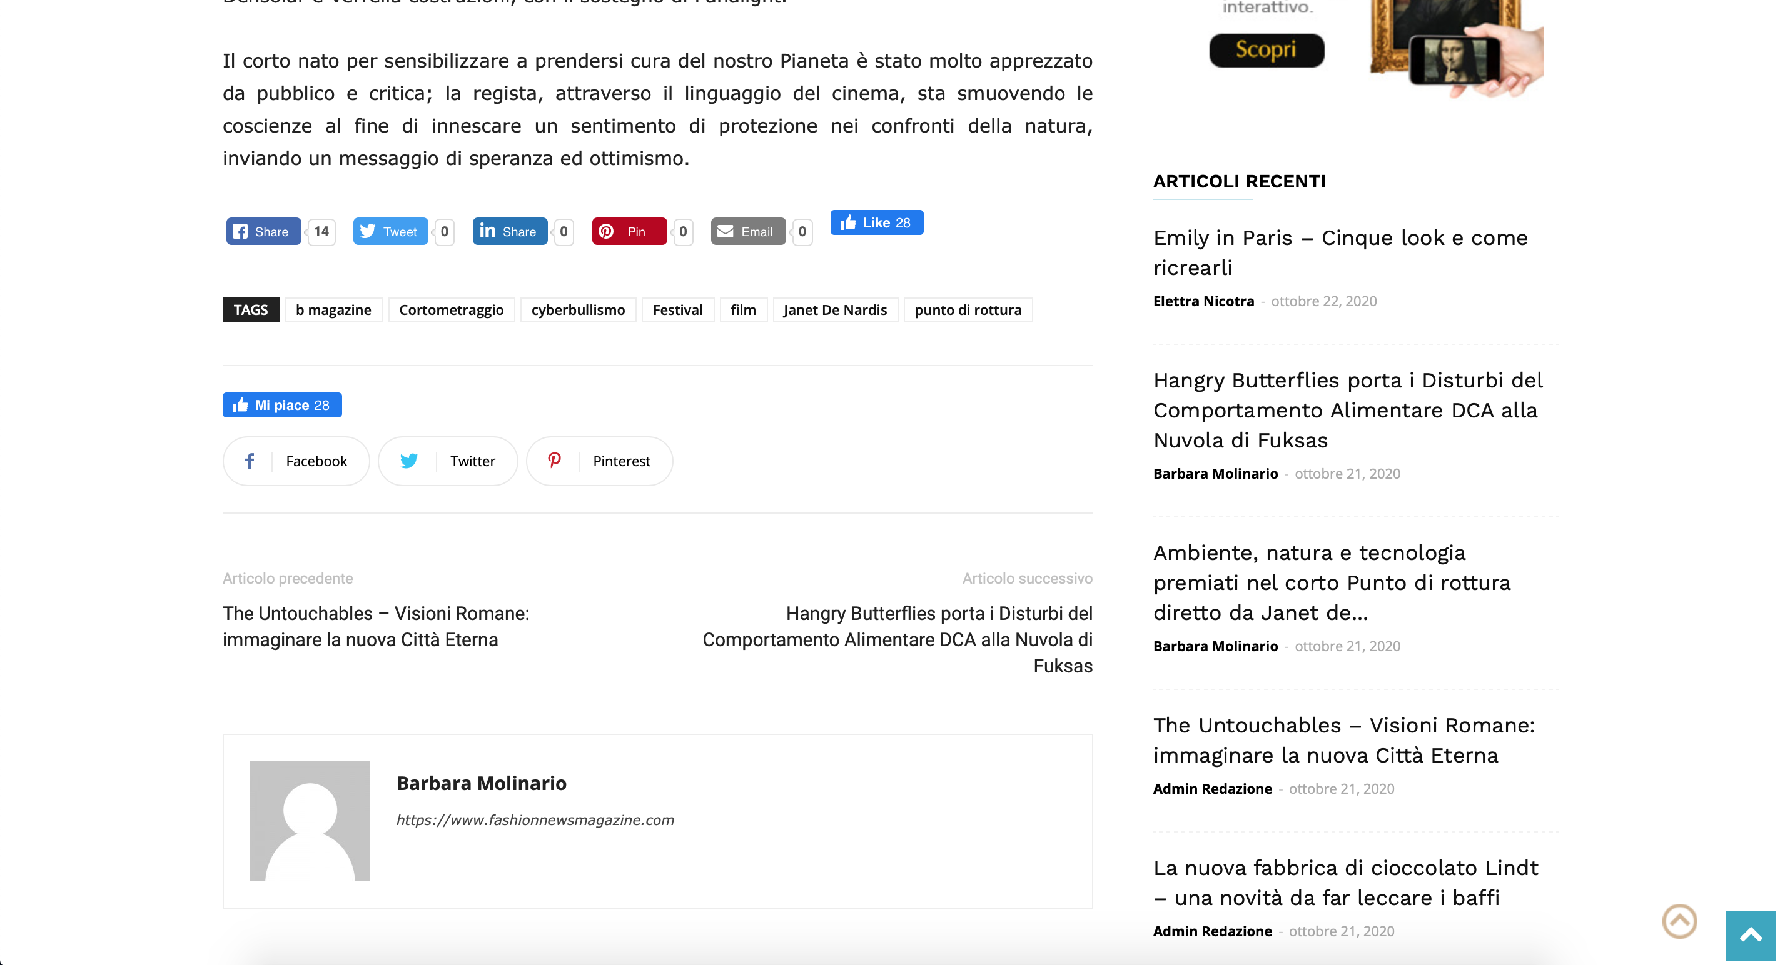1780x965 pixels.
Task: Click the Tweet count 0 bubble
Action: click(444, 231)
